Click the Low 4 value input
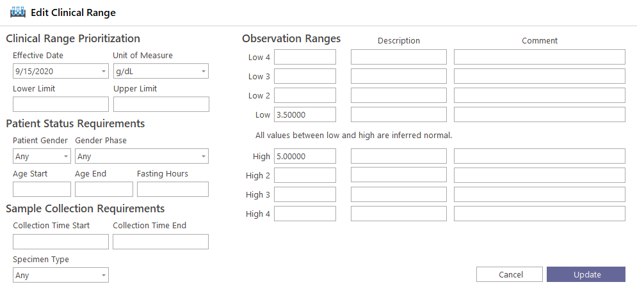 point(305,57)
